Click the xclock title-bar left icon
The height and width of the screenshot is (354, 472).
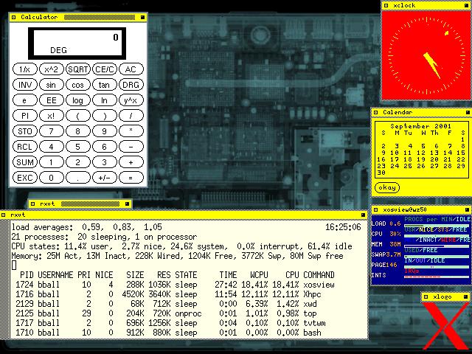pyautogui.click(x=386, y=5)
